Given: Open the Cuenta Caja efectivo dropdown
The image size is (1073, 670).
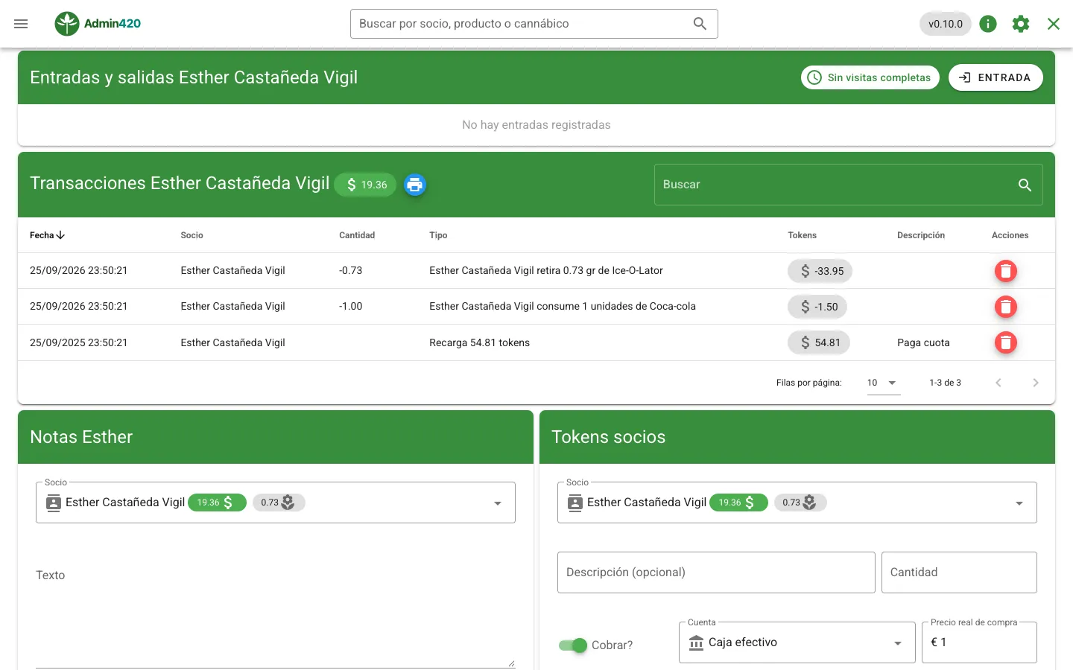Looking at the screenshot, I should [x=797, y=642].
